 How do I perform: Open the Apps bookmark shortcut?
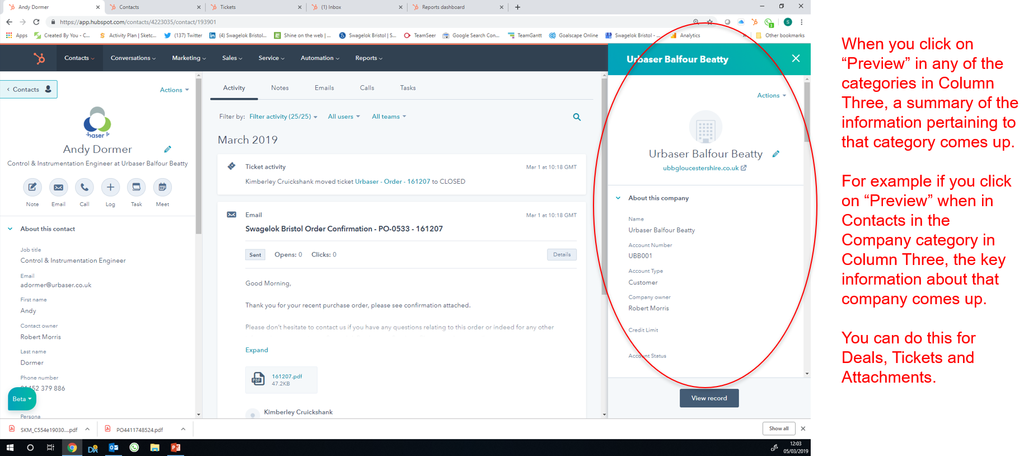17,35
